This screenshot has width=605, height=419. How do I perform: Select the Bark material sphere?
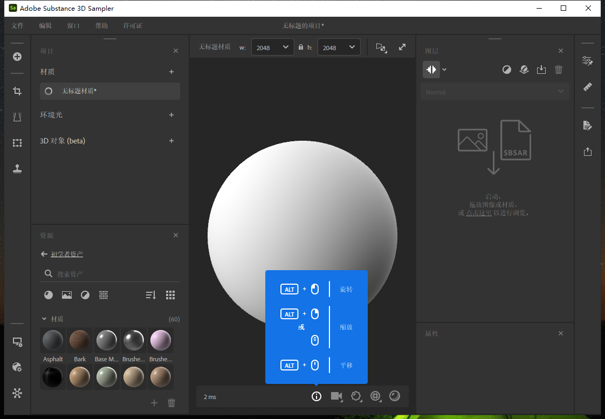(80, 341)
